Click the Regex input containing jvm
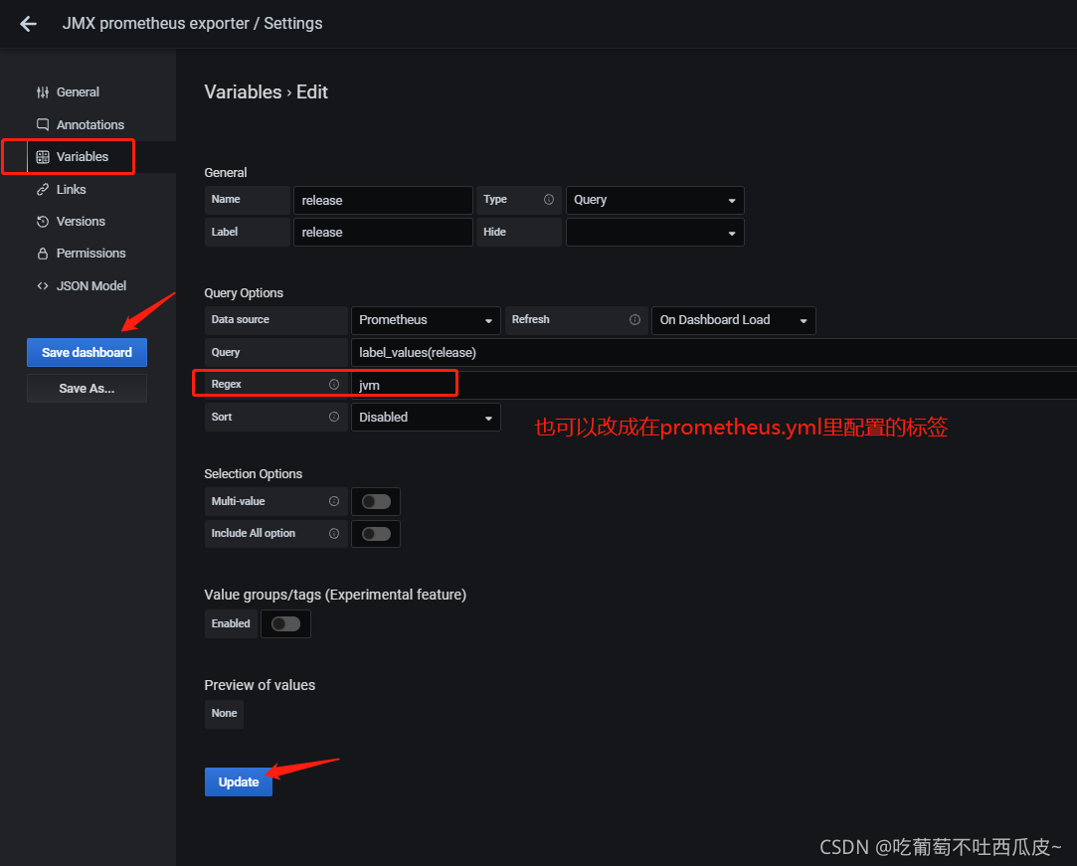 point(714,385)
